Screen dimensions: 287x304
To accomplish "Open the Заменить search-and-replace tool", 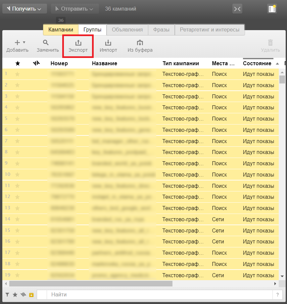I will tap(48, 46).
